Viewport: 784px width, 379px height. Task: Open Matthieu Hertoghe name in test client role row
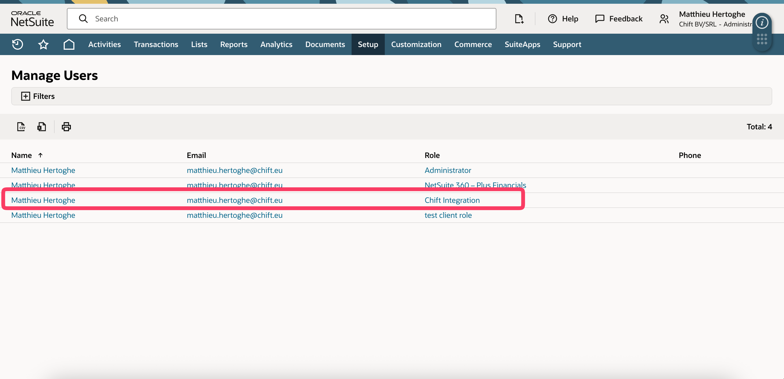(43, 215)
